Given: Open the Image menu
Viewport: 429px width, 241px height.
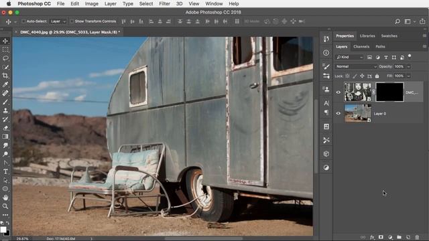Looking at the screenshot, I should (x=92, y=4).
